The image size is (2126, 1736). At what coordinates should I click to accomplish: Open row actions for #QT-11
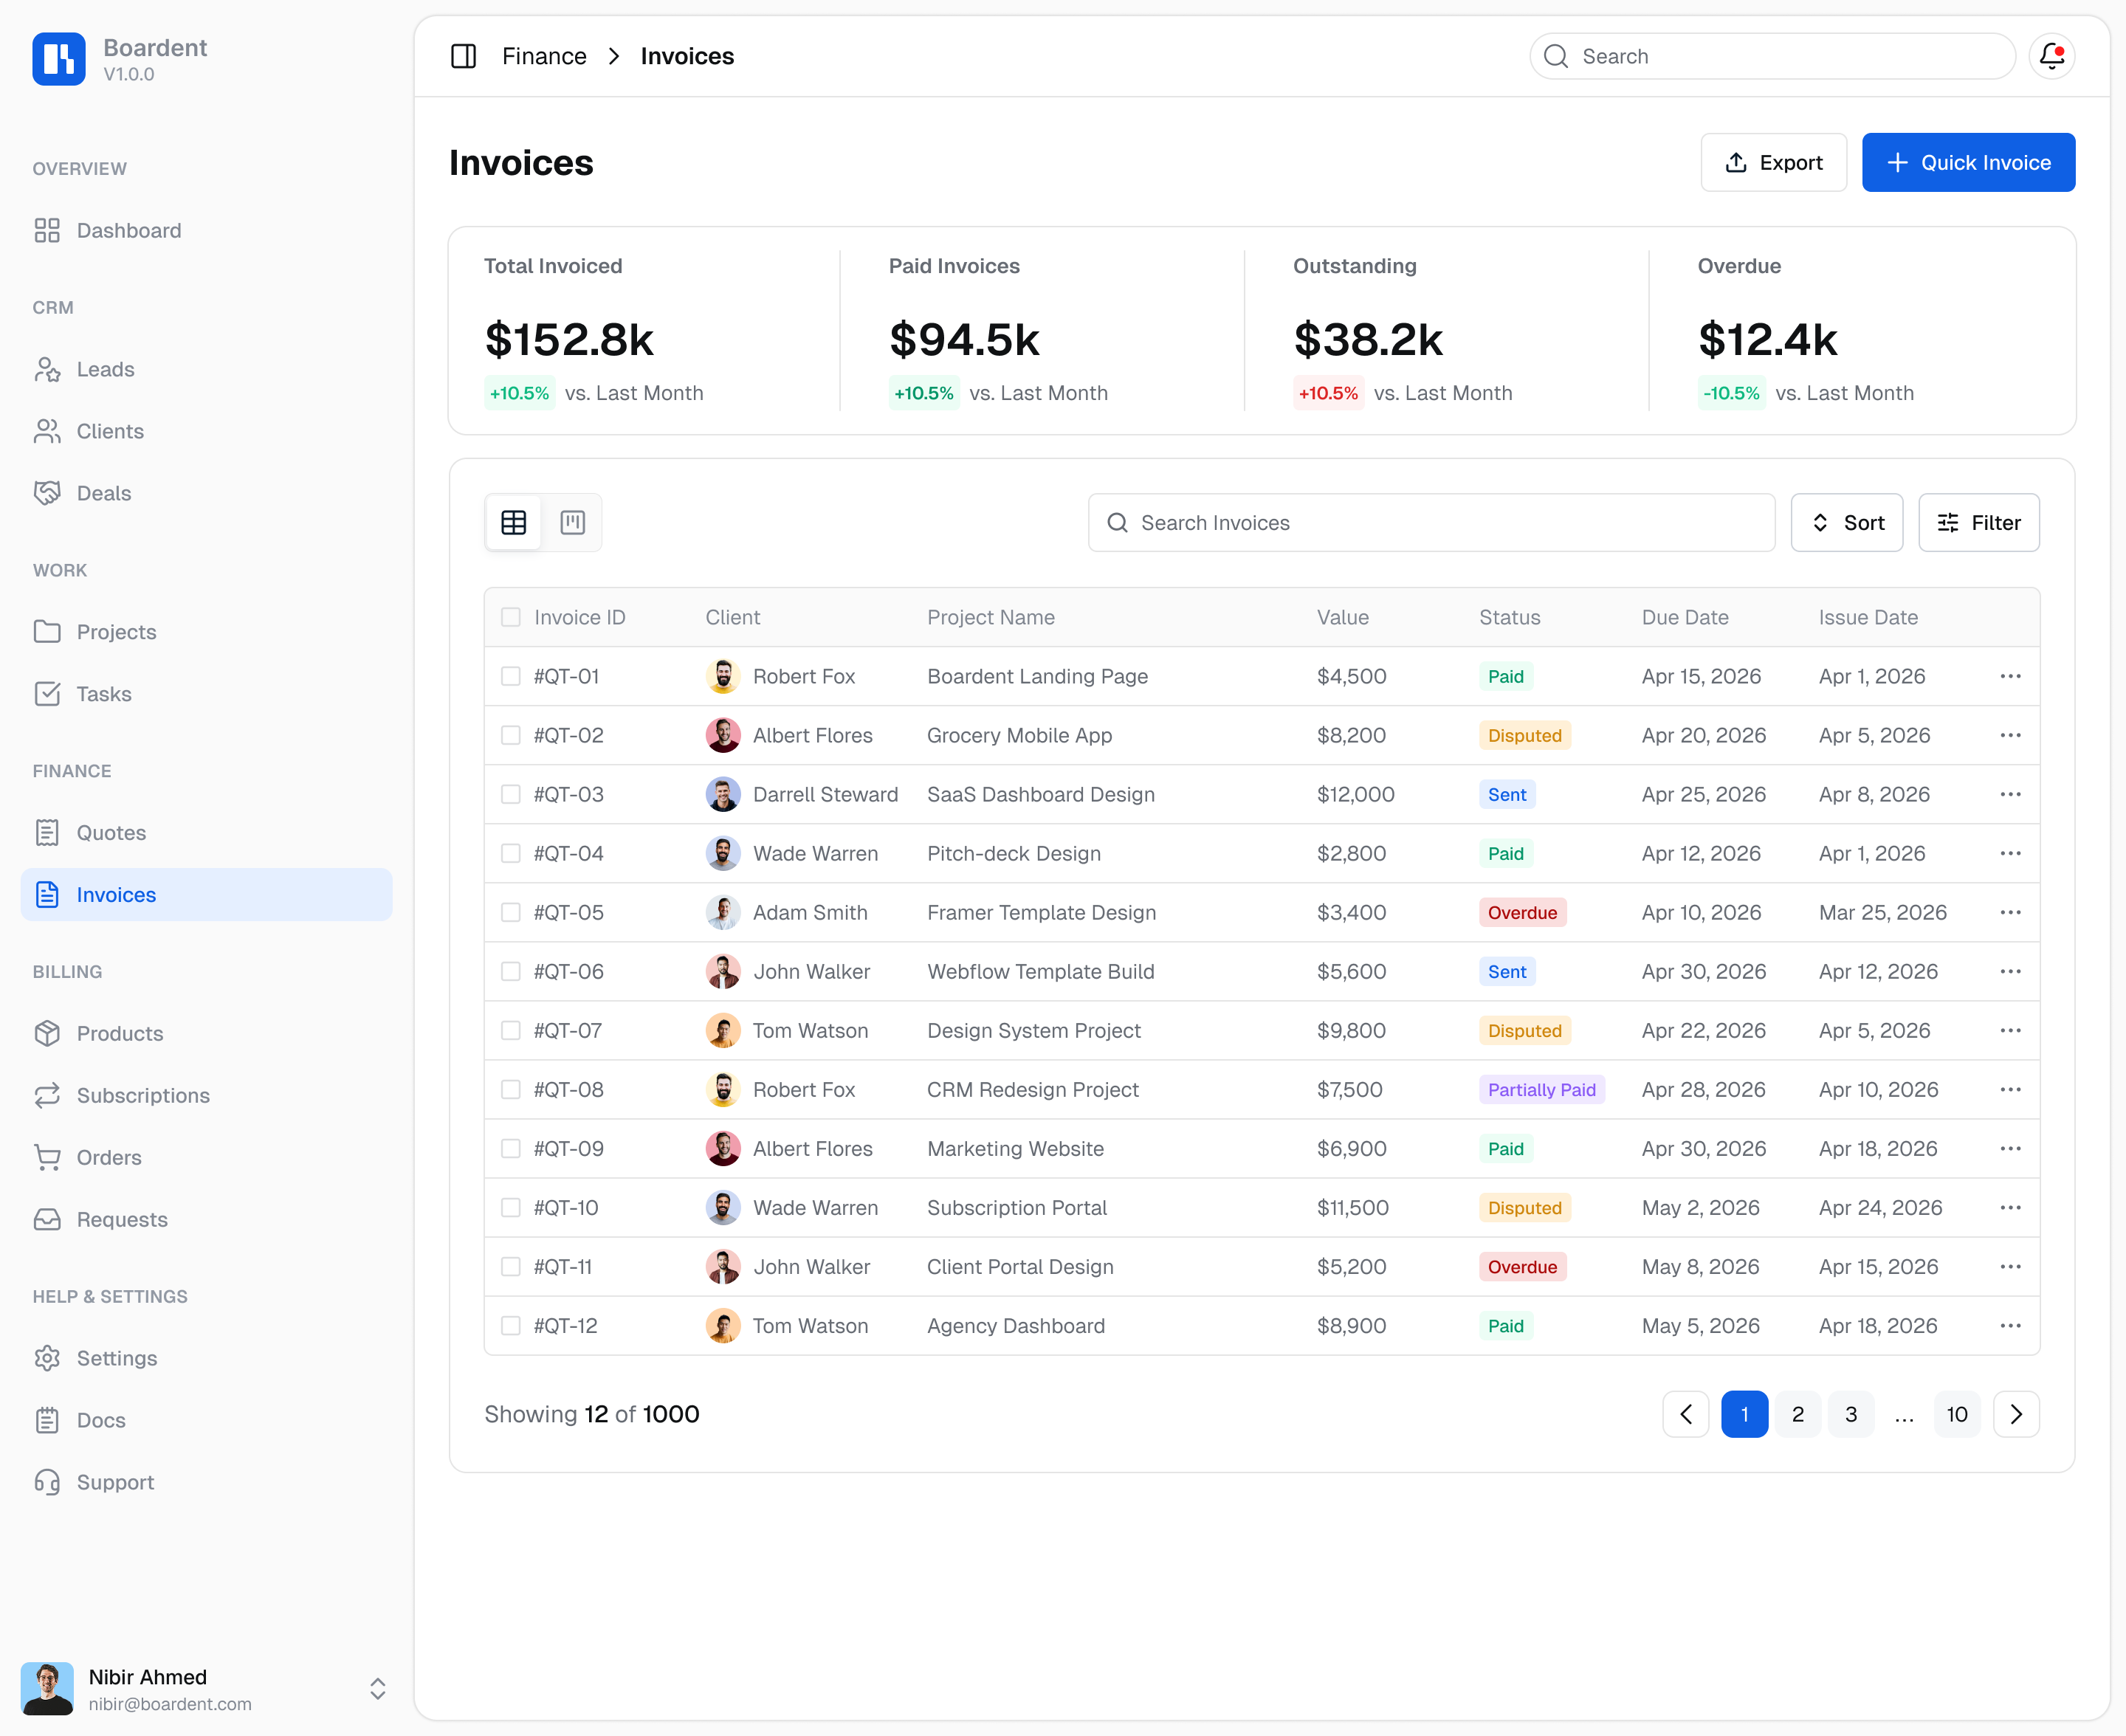pyautogui.click(x=2010, y=1266)
